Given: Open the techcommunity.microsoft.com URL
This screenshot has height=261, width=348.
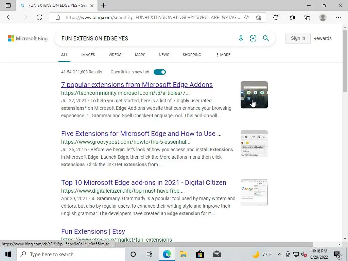Looking at the screenshot, I should (125, 93).
